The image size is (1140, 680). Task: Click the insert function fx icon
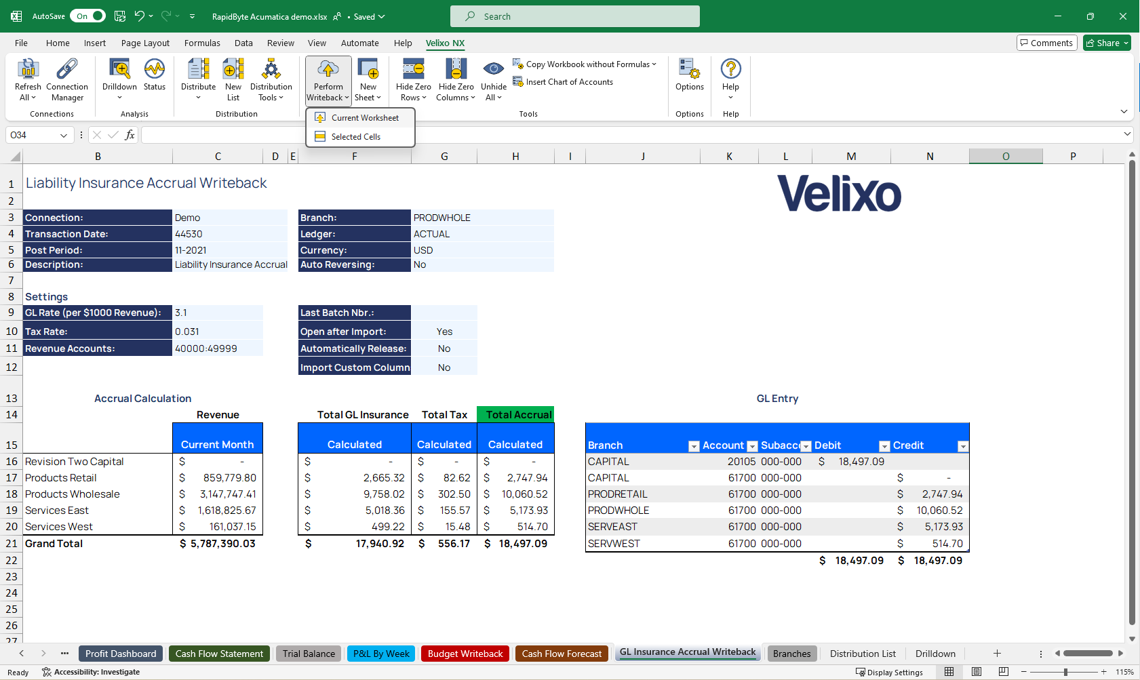click(x=130, y=135)
